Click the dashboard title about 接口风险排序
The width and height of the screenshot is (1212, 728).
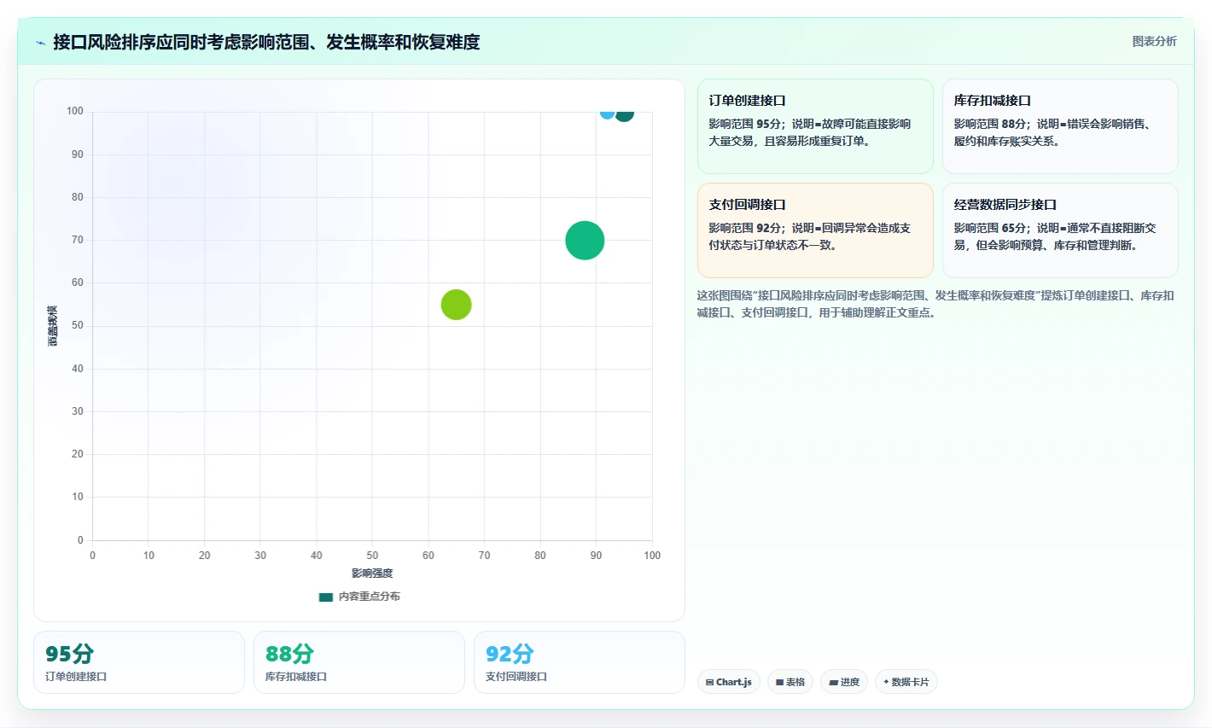click(x=266, y=42)
